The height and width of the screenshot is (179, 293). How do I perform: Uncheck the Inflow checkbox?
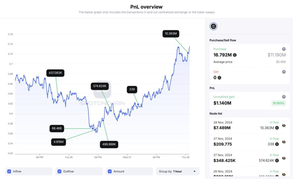[x=9, y=171]
